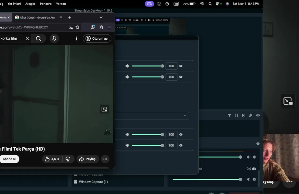
Task: Mute Streamlabs event sounds bell icon
Action: pos(251,115)
